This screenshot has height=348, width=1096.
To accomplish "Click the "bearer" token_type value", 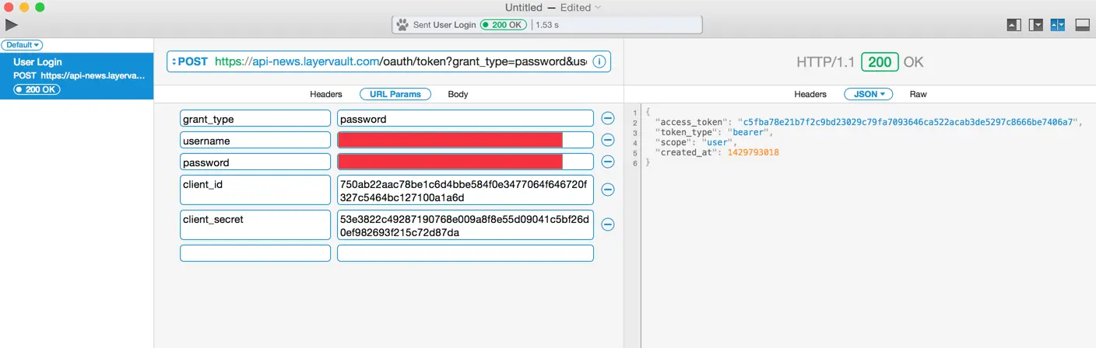I will point(748,132).
